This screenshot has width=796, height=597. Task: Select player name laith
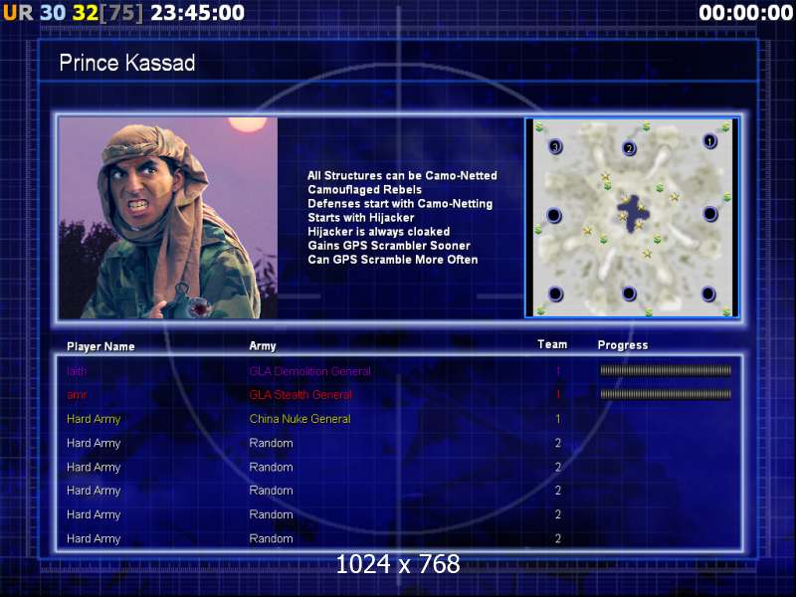pos(77,371)
